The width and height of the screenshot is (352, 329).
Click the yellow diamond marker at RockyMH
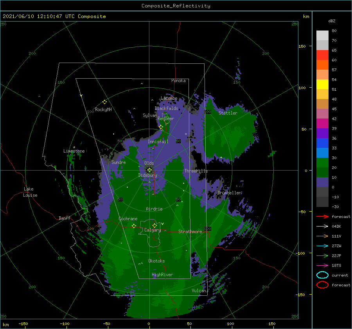tap(104, 102)
